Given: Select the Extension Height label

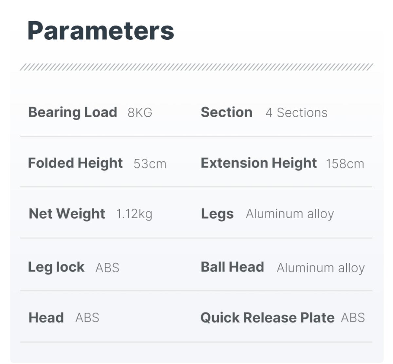Looking at the screenshot, I should point(259,163).
